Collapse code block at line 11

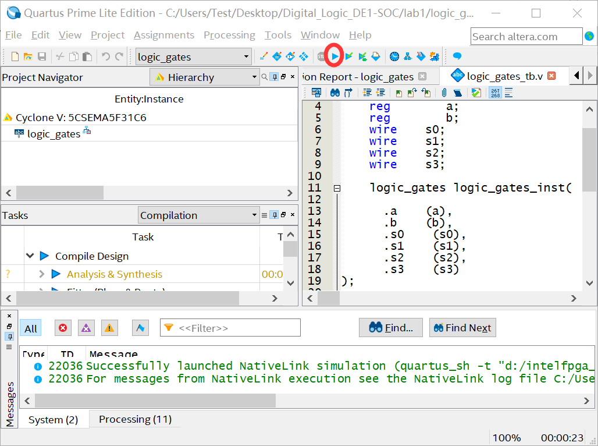(337, 188)
